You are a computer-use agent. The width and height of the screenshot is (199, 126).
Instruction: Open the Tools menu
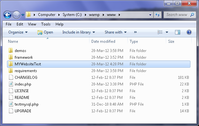(x=46, y=24)
